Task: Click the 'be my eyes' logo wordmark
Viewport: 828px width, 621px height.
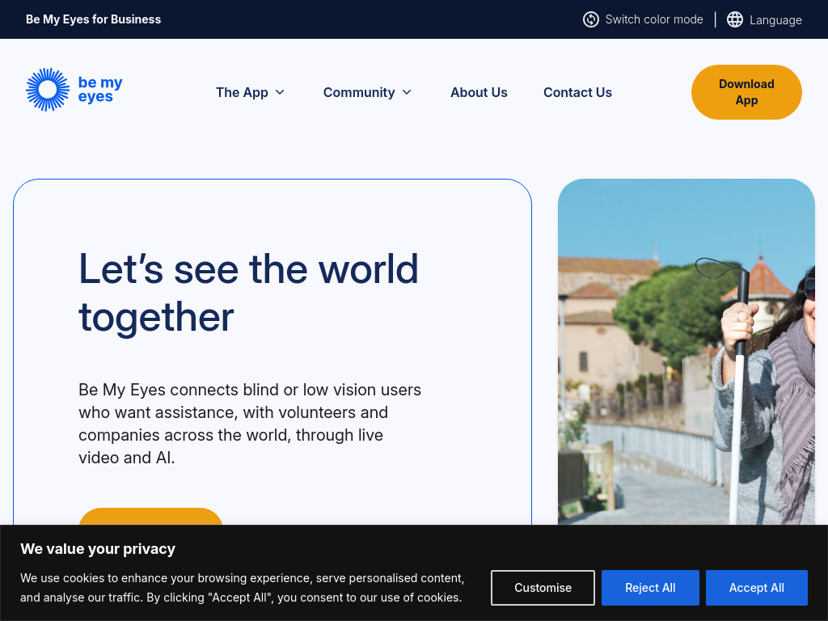Action: click(x=100, y=90)
